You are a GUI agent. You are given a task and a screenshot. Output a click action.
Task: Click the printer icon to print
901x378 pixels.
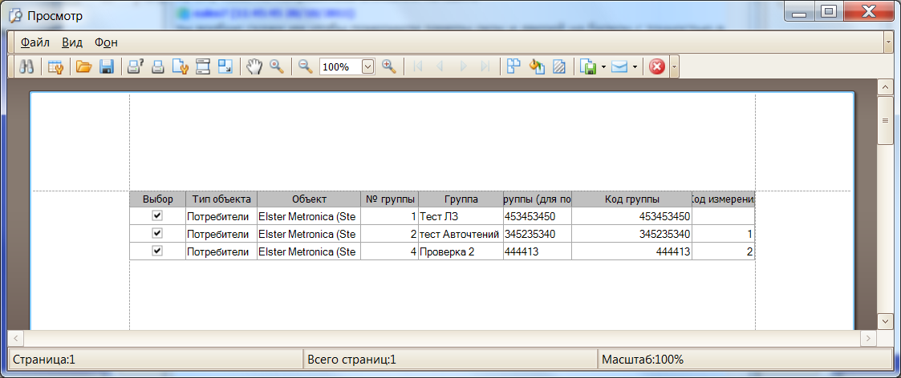158,67
